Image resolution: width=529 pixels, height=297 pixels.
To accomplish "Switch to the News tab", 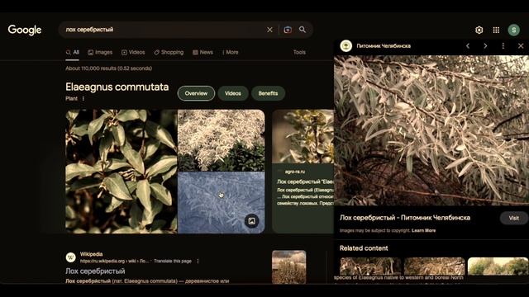I will (x=203, y=53).
